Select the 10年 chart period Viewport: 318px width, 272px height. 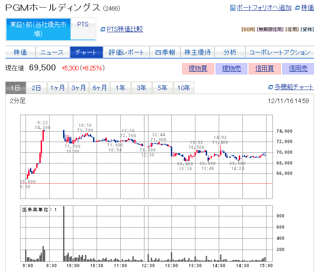click(184, 88)
